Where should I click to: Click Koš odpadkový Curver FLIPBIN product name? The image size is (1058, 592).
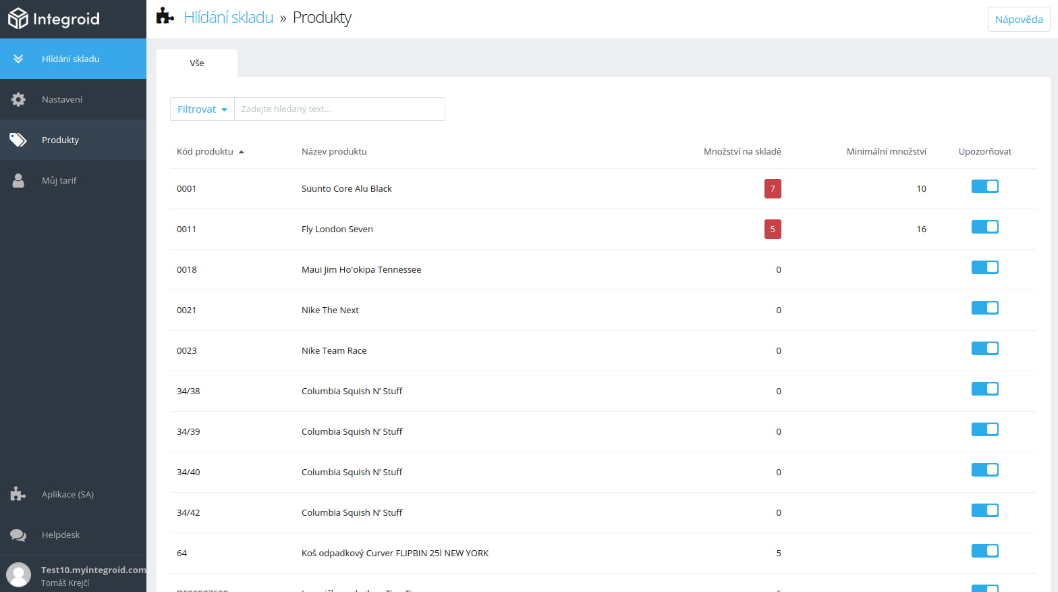395,553
